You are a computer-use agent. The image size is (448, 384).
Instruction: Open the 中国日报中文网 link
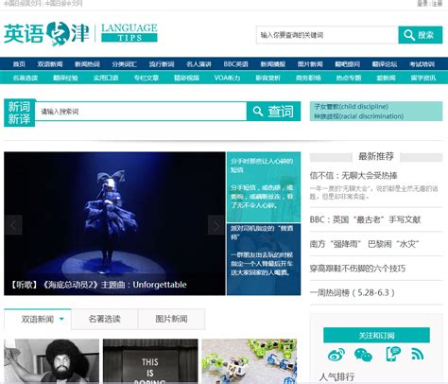[63, 4]
